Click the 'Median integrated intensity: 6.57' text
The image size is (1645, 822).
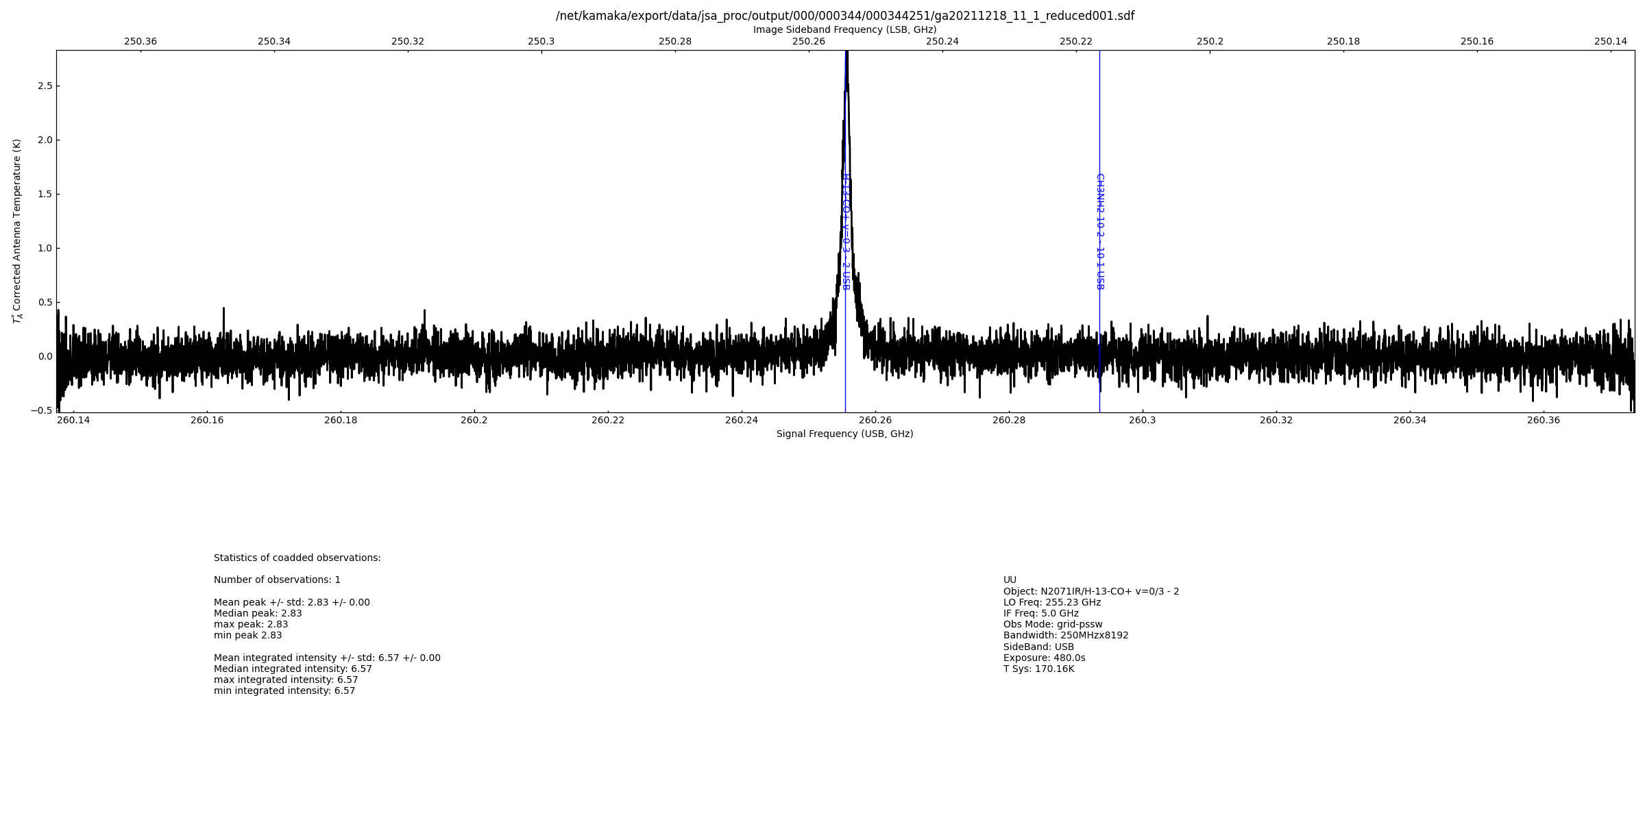[293, 669]
